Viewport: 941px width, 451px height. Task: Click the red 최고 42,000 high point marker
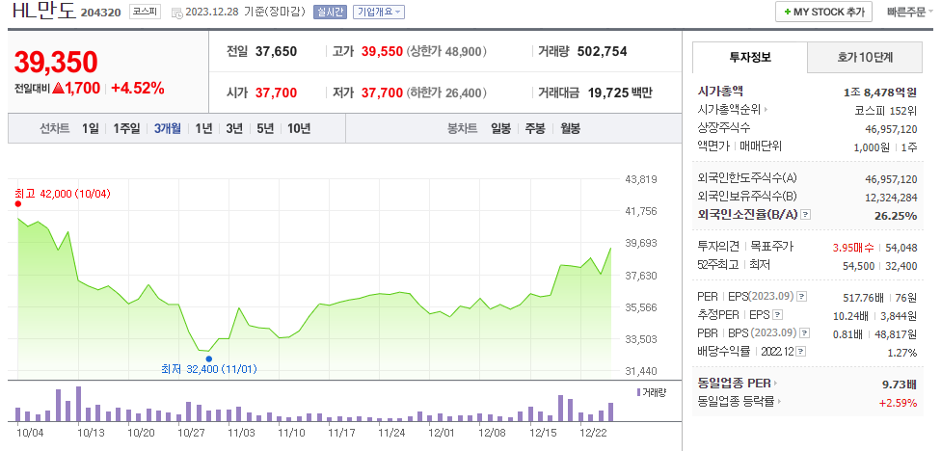coord(18,204)
